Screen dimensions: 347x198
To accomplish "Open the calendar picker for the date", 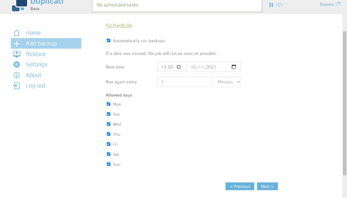I will (234, 67).
